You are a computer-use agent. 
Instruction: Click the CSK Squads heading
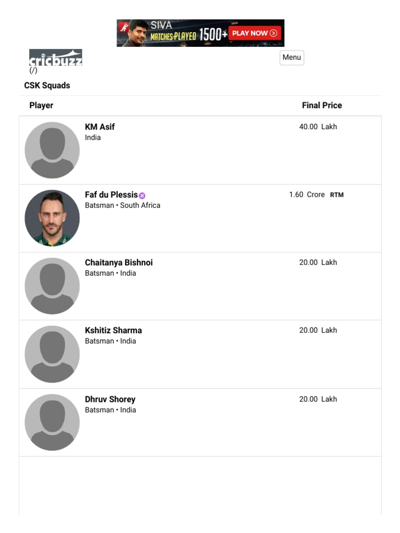[47, 85]
